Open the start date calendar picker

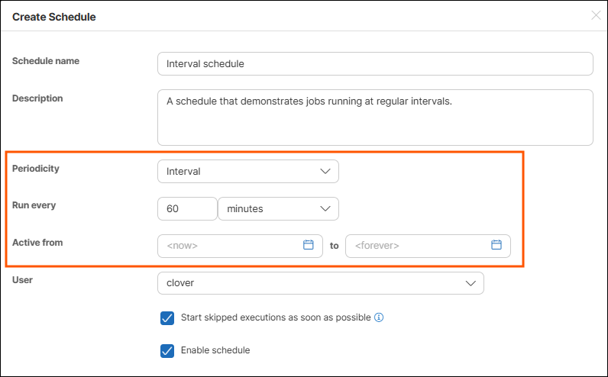click(309, 245)
